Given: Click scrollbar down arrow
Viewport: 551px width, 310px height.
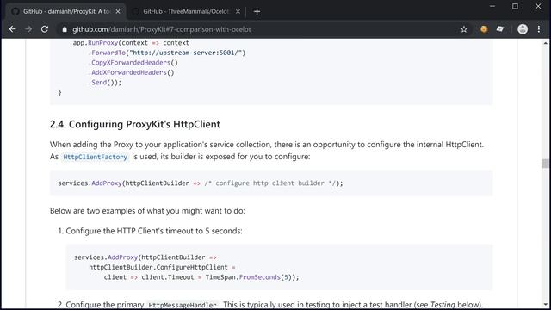Looking at the screenshot, I should coord(545,305).
